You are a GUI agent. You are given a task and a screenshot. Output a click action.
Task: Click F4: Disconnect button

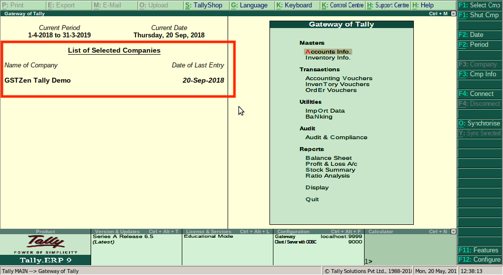(x=479, y=103)
